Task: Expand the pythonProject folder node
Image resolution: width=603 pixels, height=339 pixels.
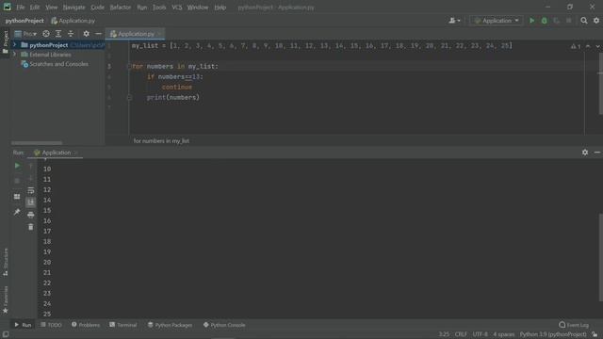Action: pyautogui.click(x=15, y=45)
